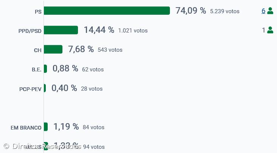Image resolution: width=277 pixels, height=153 pixels.
Task: Click the green PPD/PSD result bar
Action: click(61, 30)
